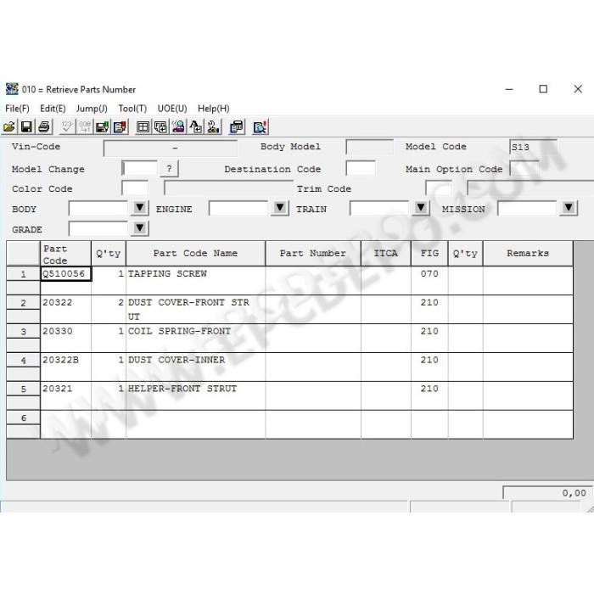Viewport: 594px width, 594px height.
Task: Open the Tool(T) menu
Action: coord(132,109)
